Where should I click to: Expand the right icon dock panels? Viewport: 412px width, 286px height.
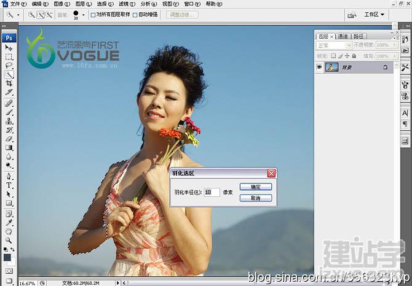coord(407,26)
